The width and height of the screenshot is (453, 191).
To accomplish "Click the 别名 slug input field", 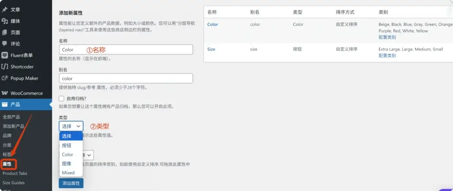I will pos(126,78).
